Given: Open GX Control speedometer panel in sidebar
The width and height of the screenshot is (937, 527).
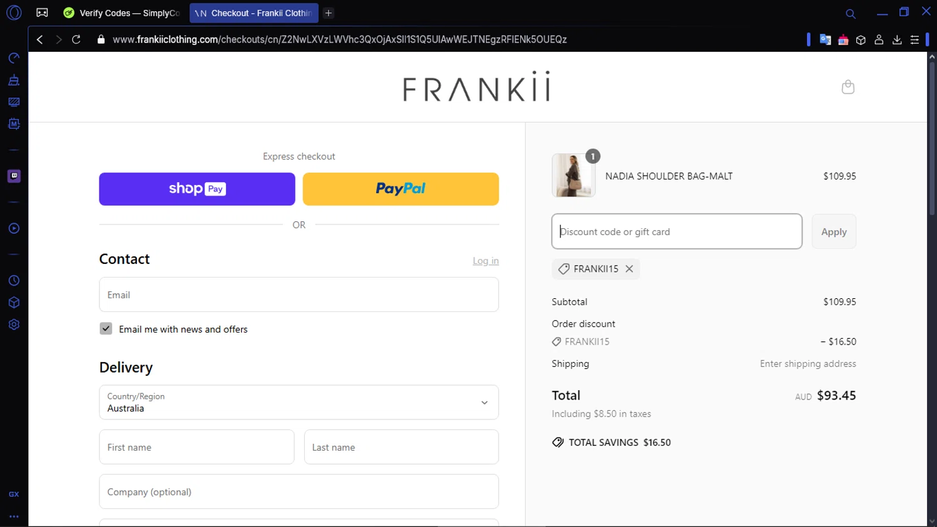Looking at the screenshot, I should 14,58.
